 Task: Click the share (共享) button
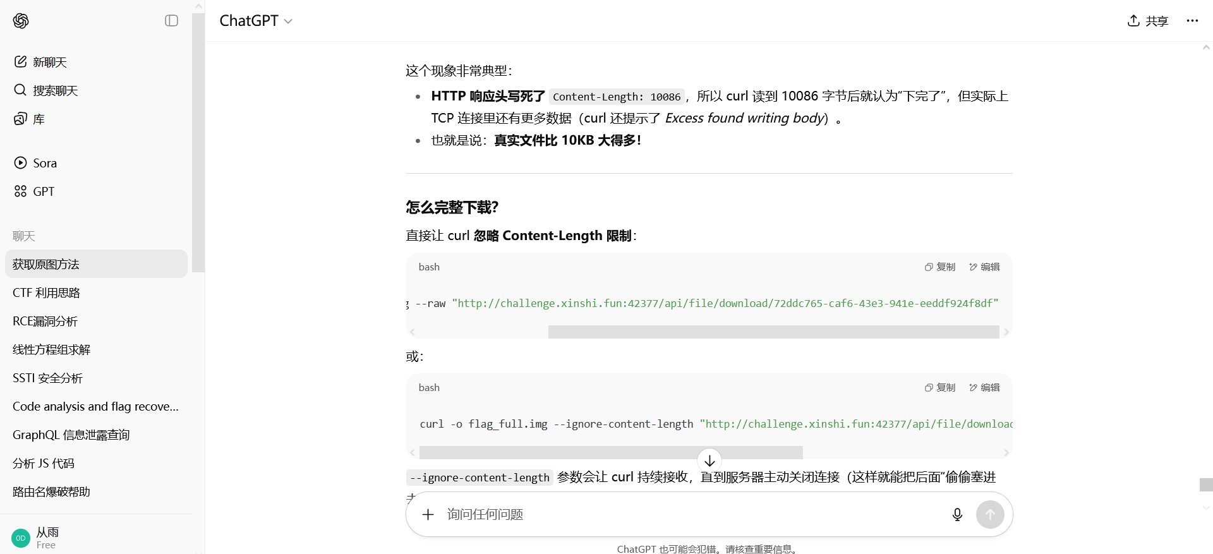pos(1148,21)
